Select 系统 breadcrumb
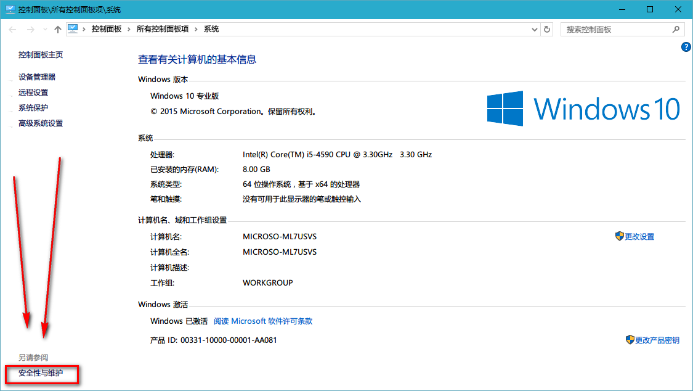This screenshot has width=693, height=391. (x=211, y=29)
